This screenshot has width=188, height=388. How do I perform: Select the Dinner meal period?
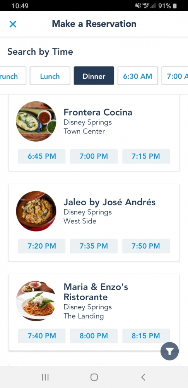point(94,76)
